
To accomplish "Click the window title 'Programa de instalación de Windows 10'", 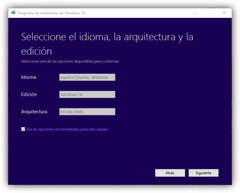I will pyautogui.click(x=51, y=13).
